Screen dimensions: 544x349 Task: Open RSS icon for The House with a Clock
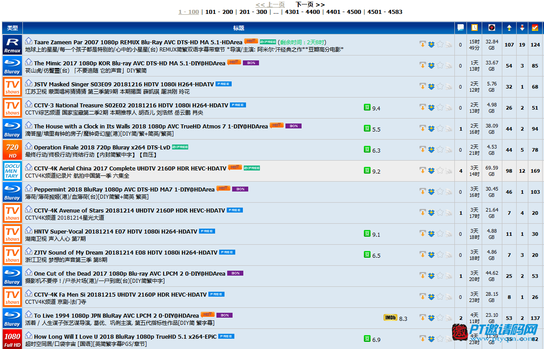(449, 128)
